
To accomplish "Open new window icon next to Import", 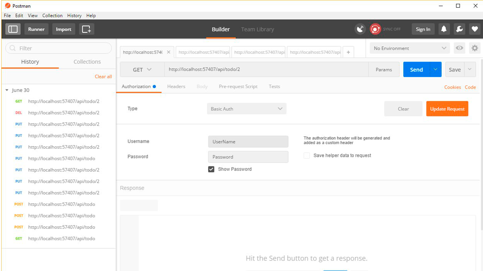I will click(x=86, y=29).
